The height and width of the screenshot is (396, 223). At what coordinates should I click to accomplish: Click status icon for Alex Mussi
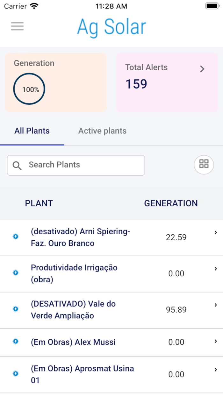pos(16,341)
